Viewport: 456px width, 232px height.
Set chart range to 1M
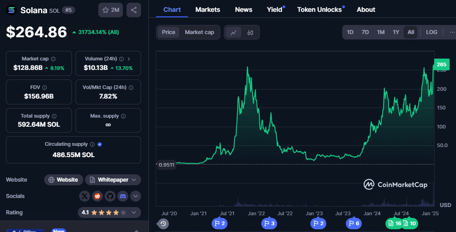pos(380,32)
